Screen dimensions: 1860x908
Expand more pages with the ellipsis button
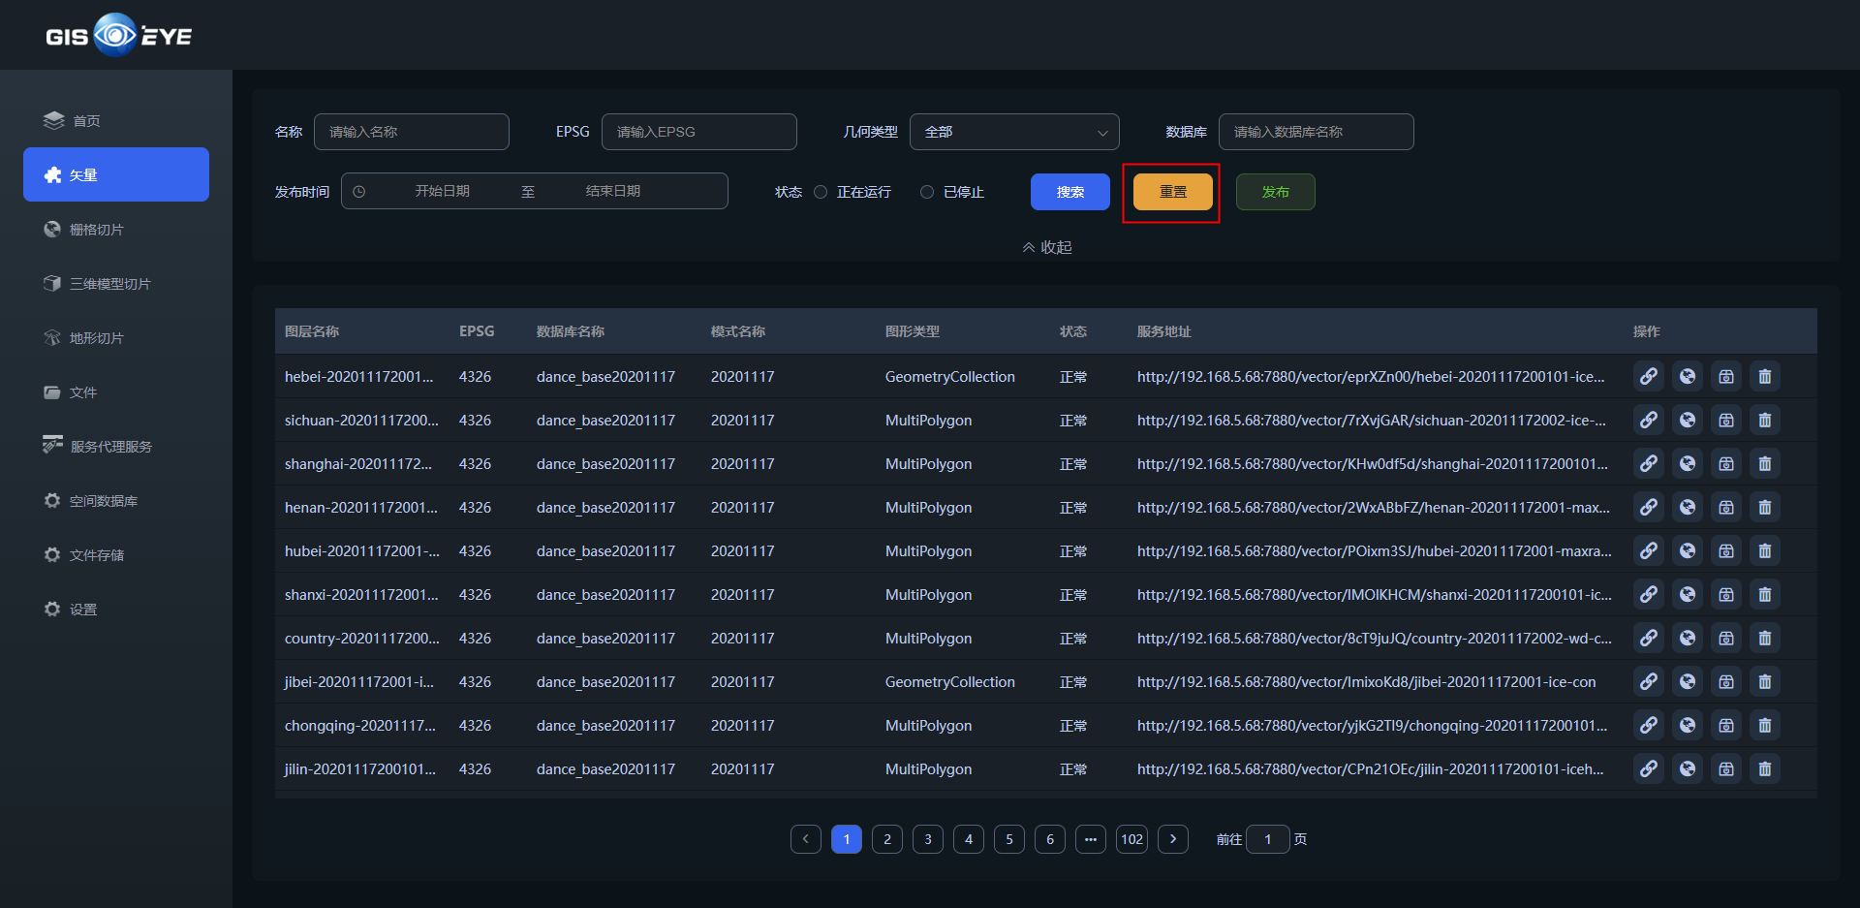[x=1091, y=839]
